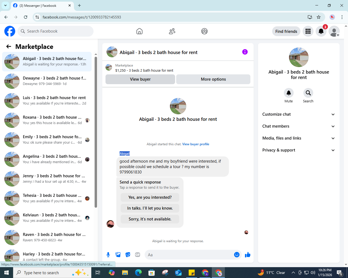
Task: Click the Find friends button
Action: point(286,31)
